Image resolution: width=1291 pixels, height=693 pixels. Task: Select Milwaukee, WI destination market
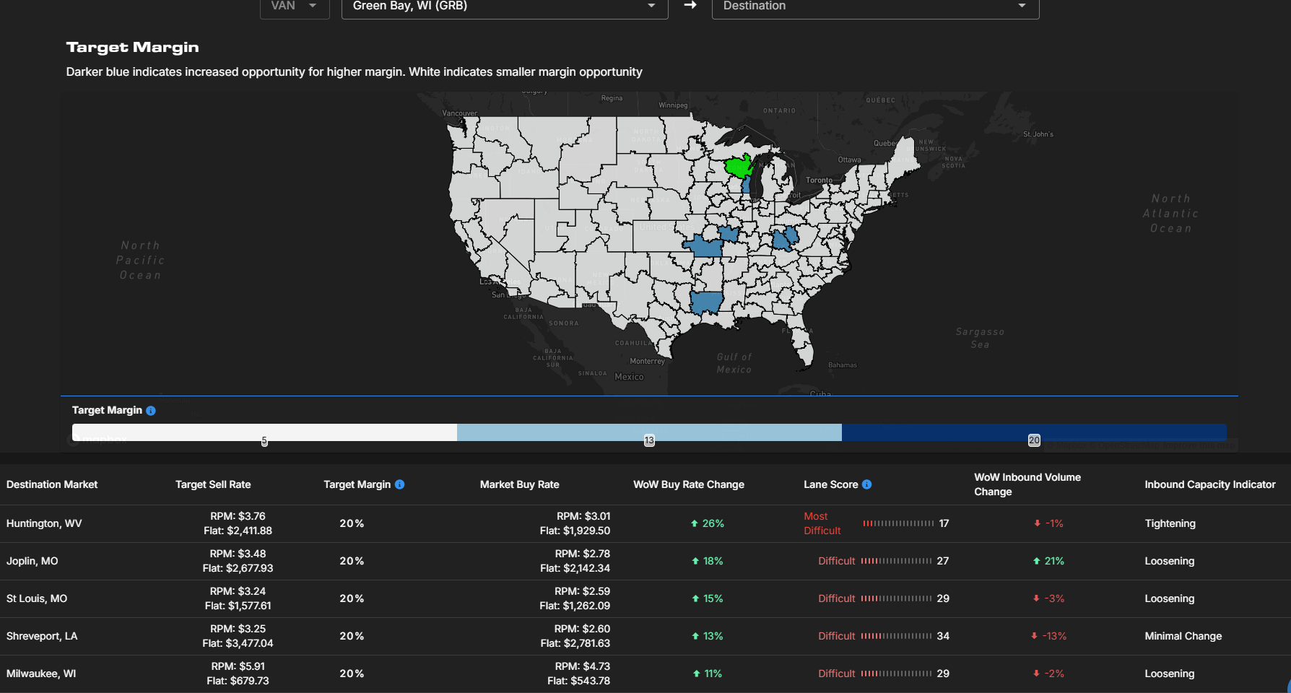[41, 674]
